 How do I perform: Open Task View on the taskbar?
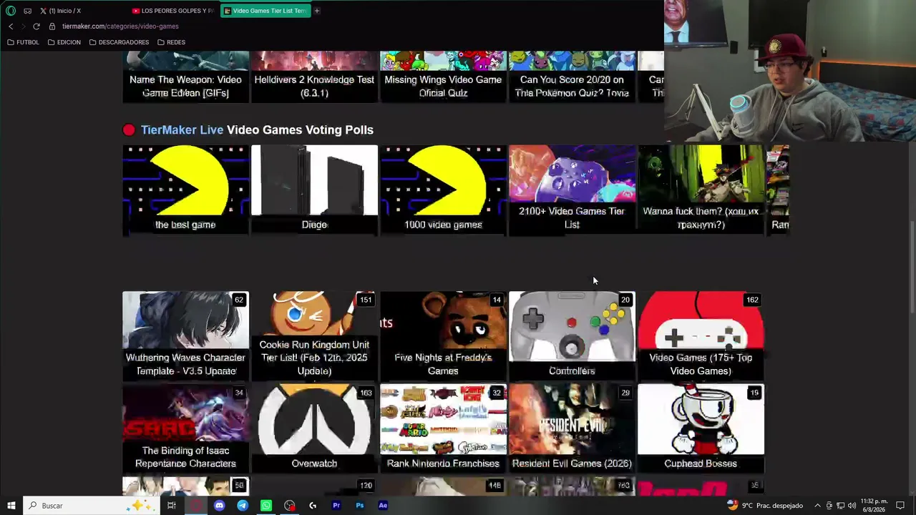pos(172,506)
